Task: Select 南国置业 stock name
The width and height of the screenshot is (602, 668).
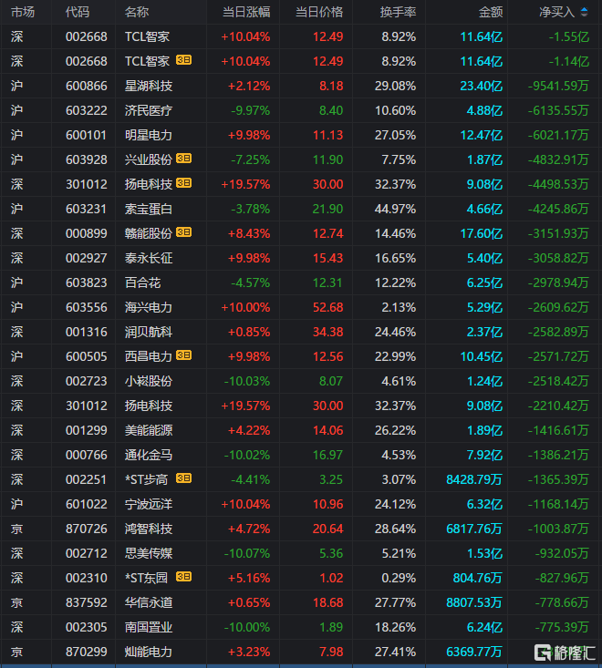Action: (x=149, y=628)
